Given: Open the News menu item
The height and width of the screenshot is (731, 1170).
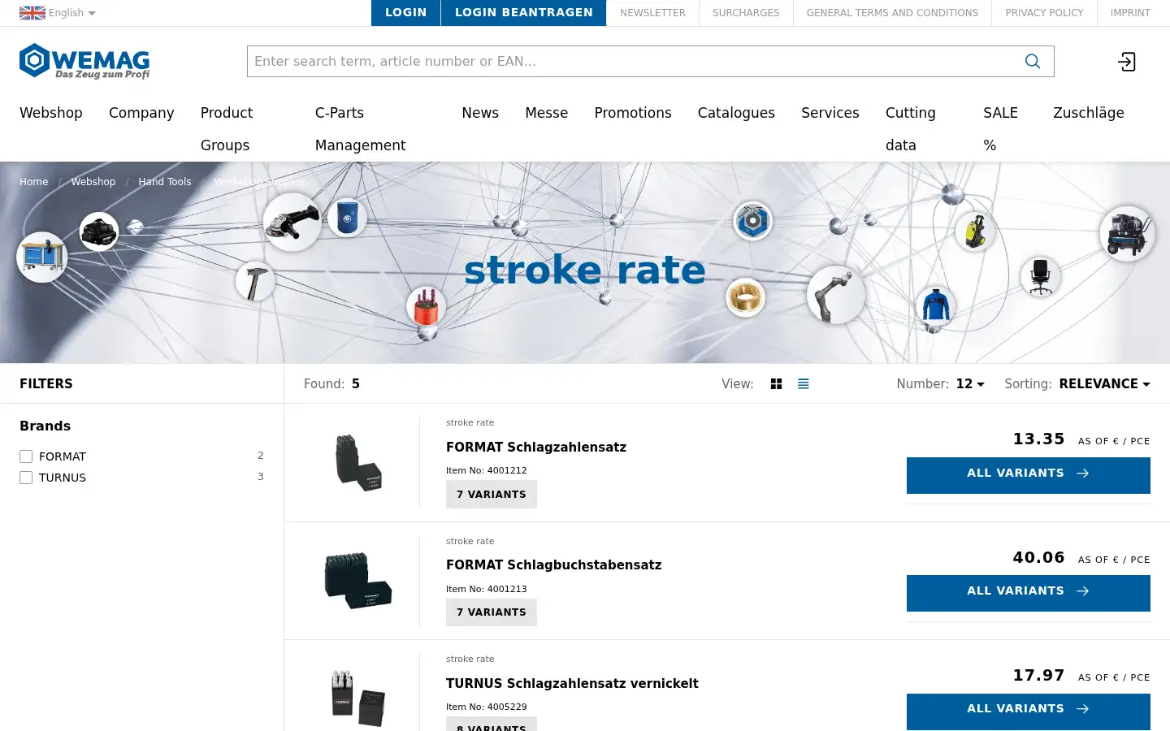Looking at the screenshot, I should coord(480,113).
